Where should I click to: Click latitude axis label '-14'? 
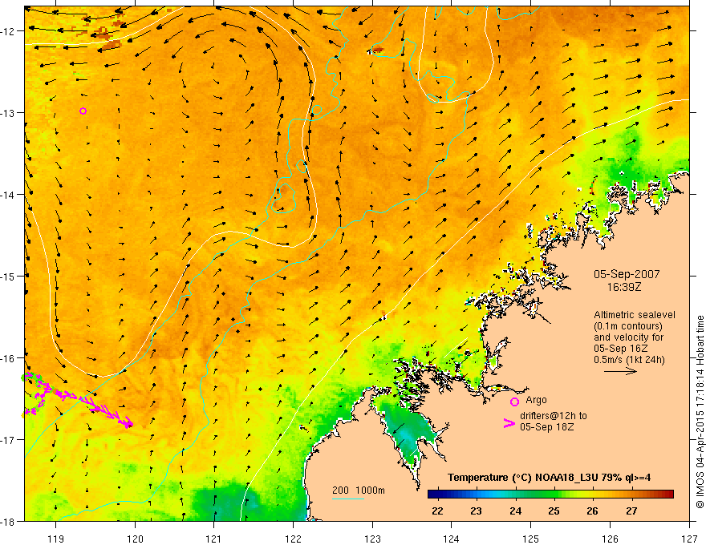9,194
